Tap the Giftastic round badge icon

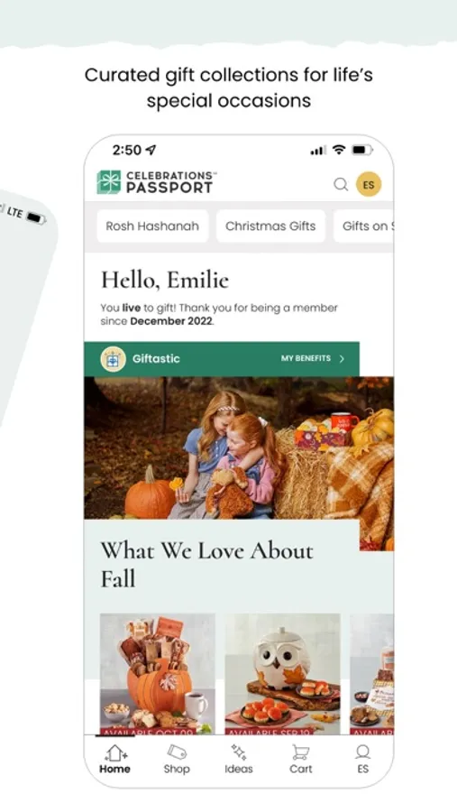(113, 359)
